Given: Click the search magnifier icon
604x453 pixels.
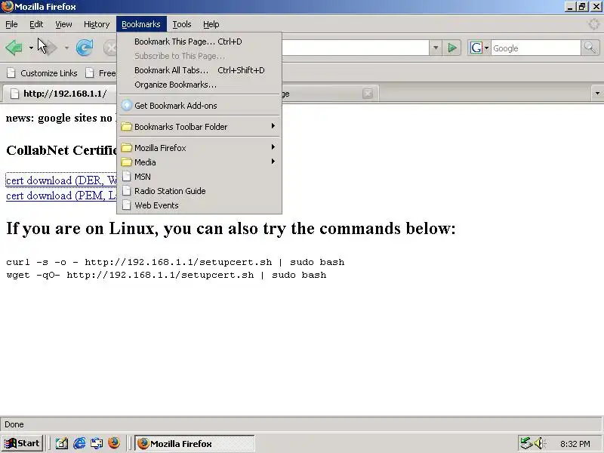Looking at the screenshot, I should tap(590, 48).
